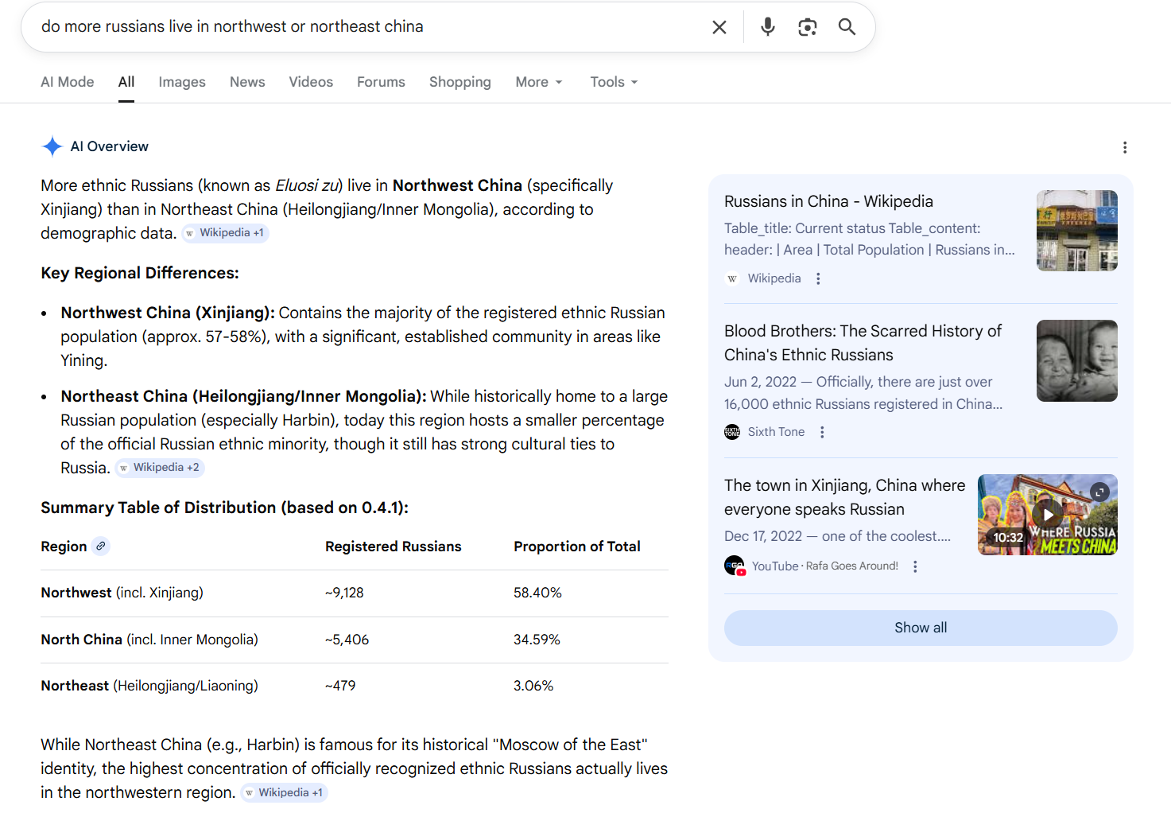This screenshot has height=813, width=1171.
Task: Open the Forums results tab
Action: [x=381, y=82]
